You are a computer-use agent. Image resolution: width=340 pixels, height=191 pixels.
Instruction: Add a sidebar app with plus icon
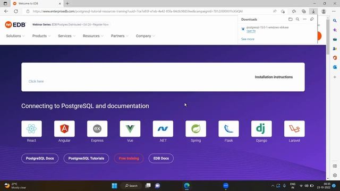tap(335, 77)
